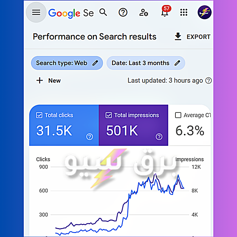Screen dimensions: 237x237
Task: Open the hamburger navigation menu
Action: [36, 13]
